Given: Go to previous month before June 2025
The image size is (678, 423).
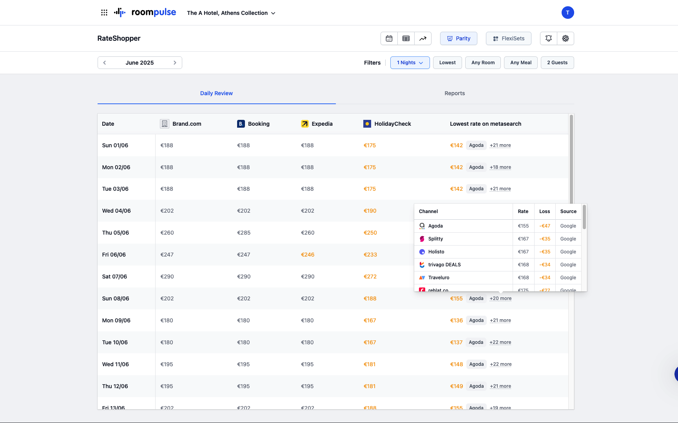Looking at the screenshot, I should tap(105, 63).
